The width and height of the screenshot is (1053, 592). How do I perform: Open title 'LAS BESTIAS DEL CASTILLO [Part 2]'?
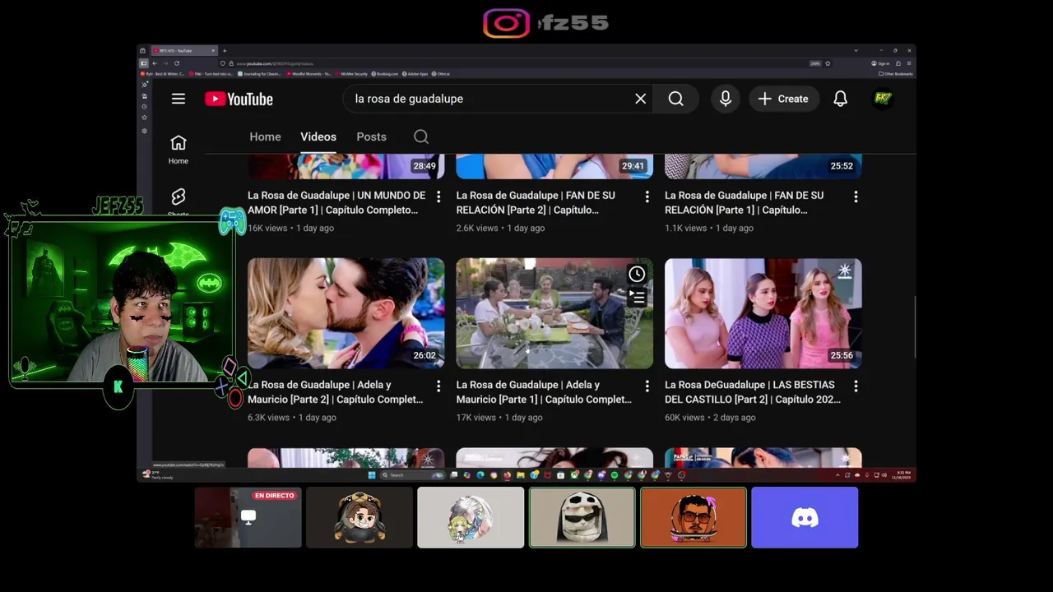(x=753, y=392)
